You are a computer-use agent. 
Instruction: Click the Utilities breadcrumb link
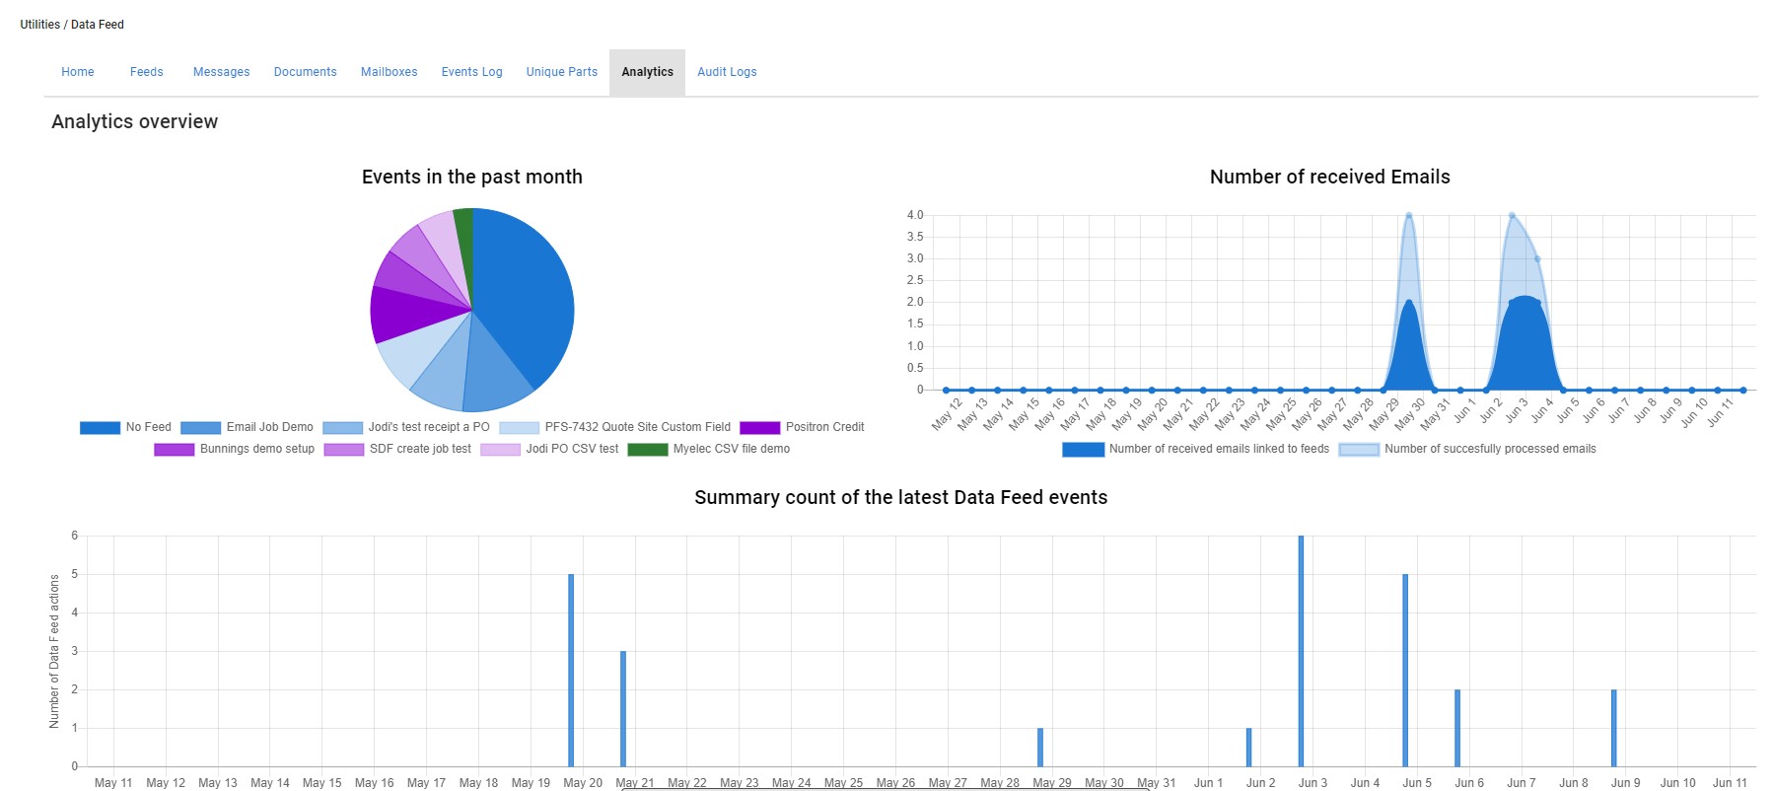point(39,25)
